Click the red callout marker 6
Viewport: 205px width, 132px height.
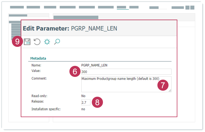pos(75,72)
